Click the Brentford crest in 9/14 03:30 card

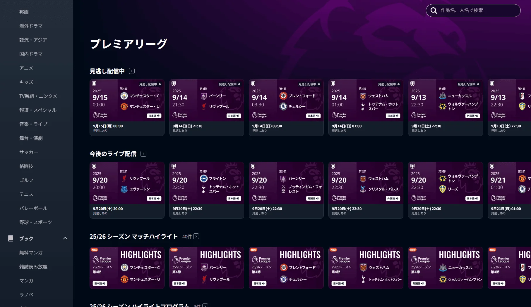tap(283, 96)
